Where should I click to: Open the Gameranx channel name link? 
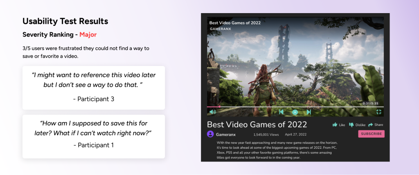(225, 134)
